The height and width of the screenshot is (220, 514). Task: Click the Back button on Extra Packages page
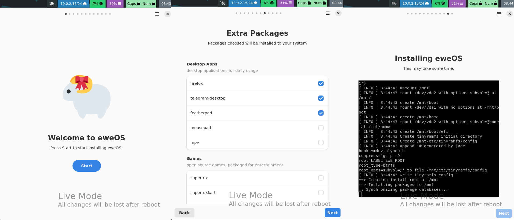[x=184, y=213]
